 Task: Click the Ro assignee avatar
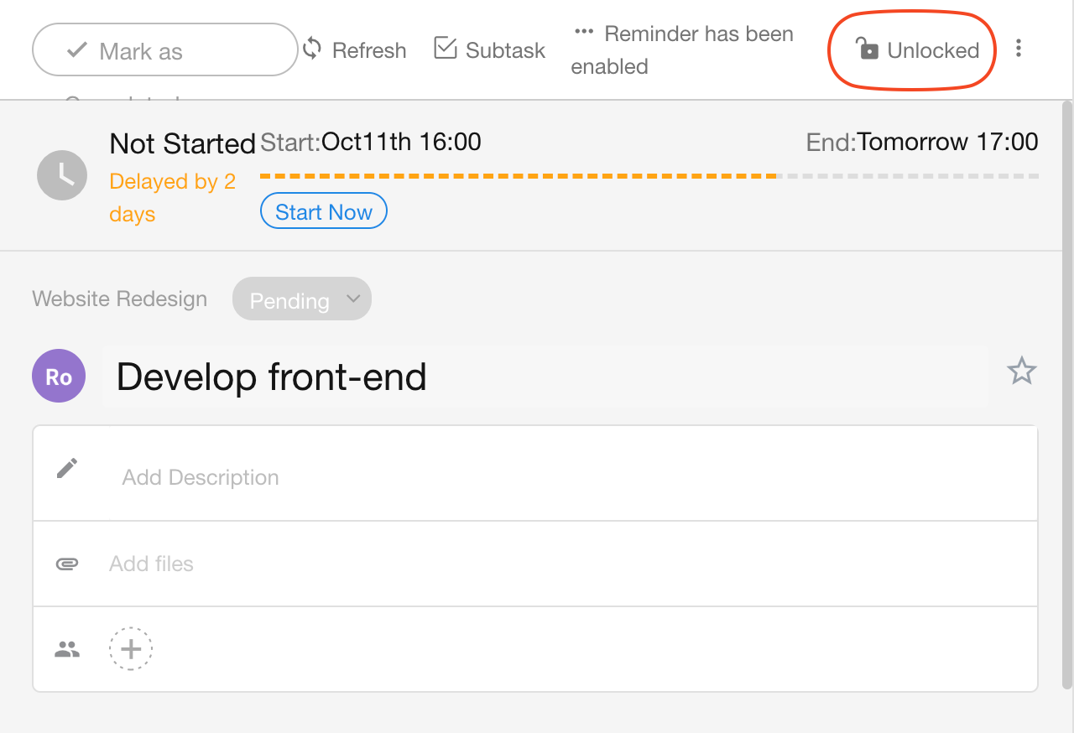(x=59, y=377)
